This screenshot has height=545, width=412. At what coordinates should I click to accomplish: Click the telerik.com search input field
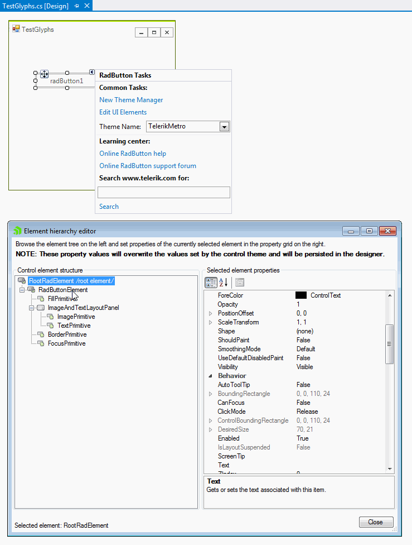click(x=164, y=192)
